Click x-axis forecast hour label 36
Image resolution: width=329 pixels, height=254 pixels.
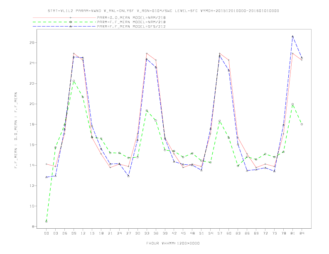pyautogui.click(x=156, y=233)
